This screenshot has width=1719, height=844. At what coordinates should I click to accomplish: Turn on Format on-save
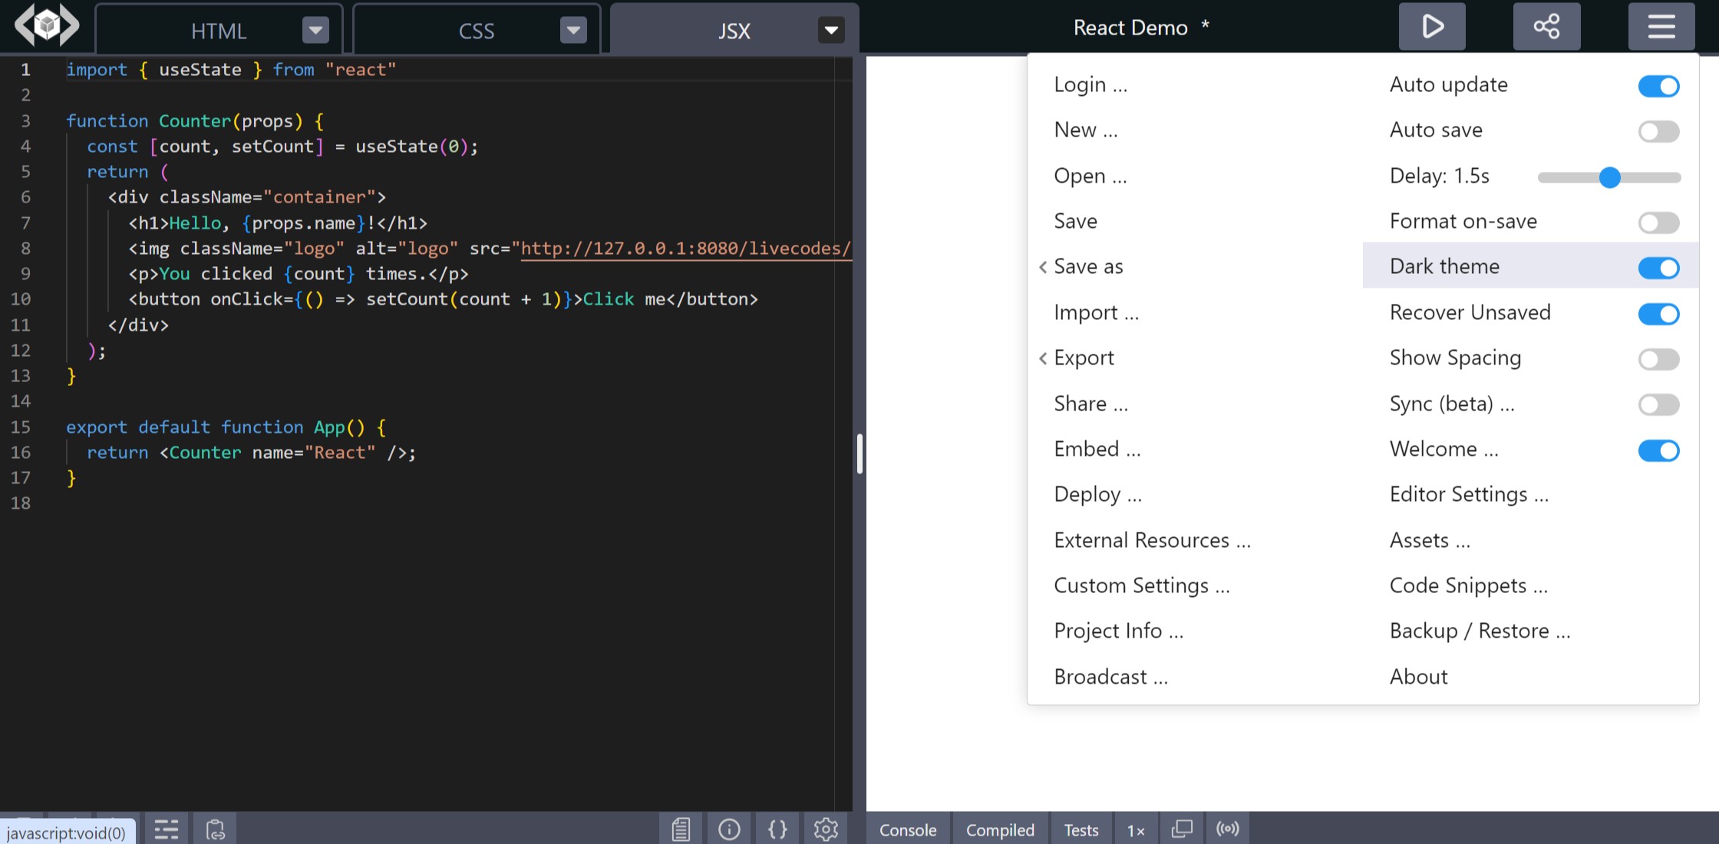coord(1658,223)
